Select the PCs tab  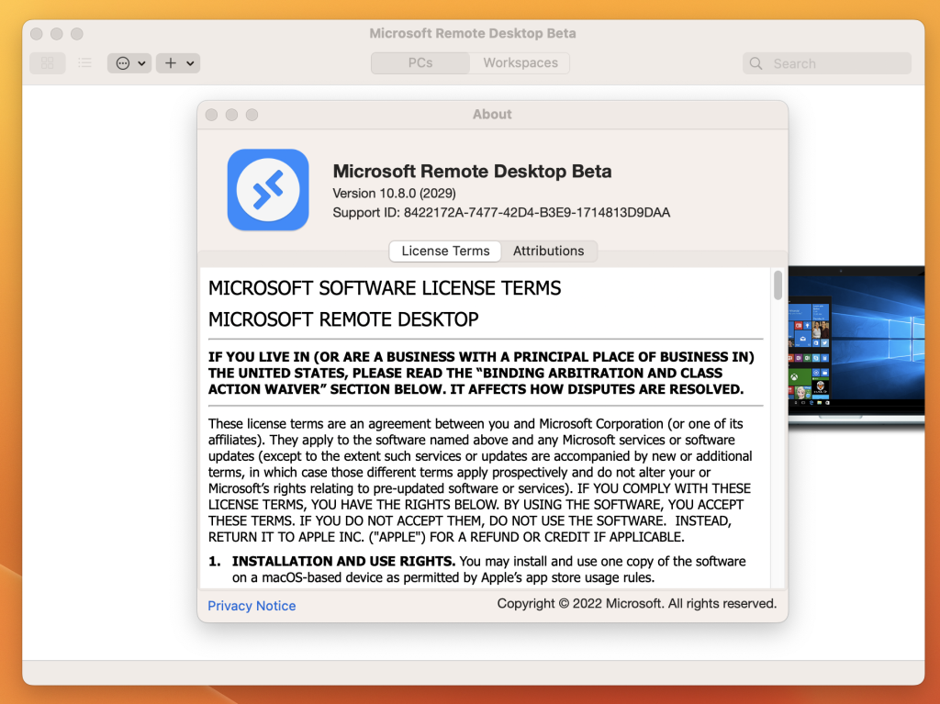point(420,63)
